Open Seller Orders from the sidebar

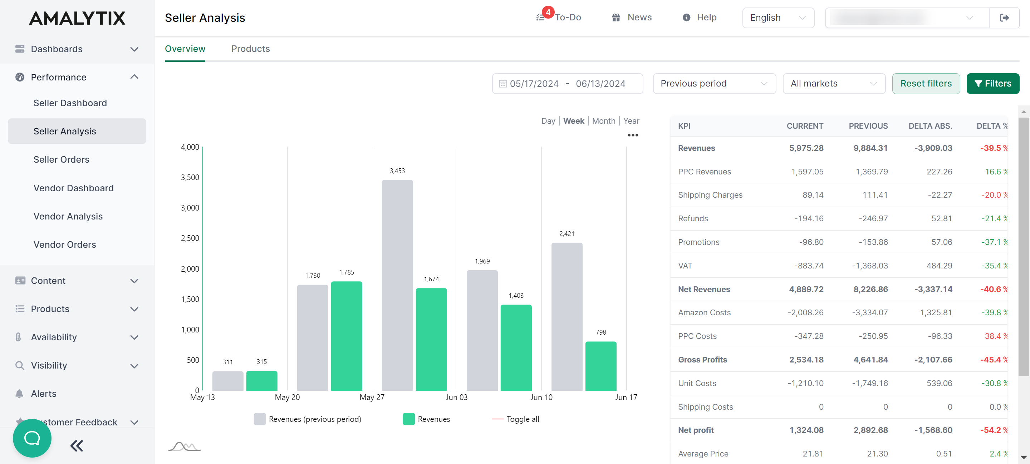tap(61, 159)
